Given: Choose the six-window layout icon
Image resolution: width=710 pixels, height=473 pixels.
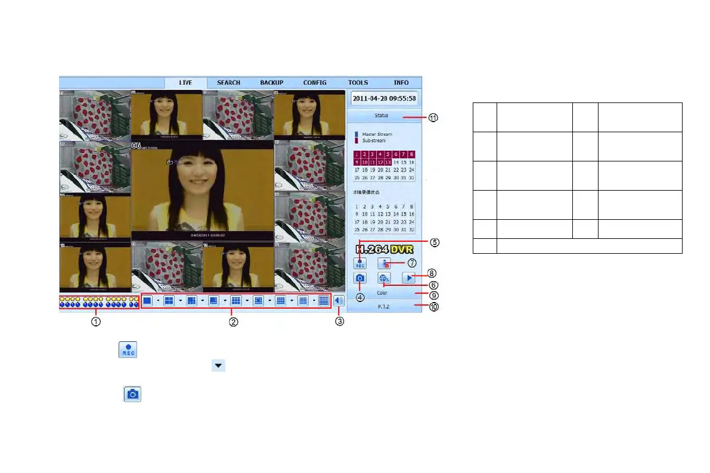Looking at the screenshot, I should point(191,301).
